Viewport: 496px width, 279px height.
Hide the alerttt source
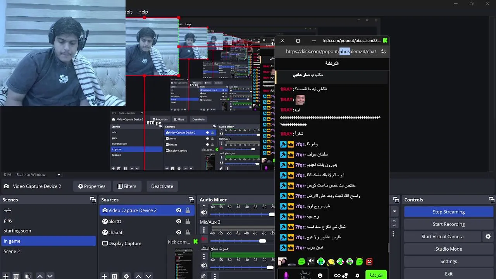tap(179, 222)
